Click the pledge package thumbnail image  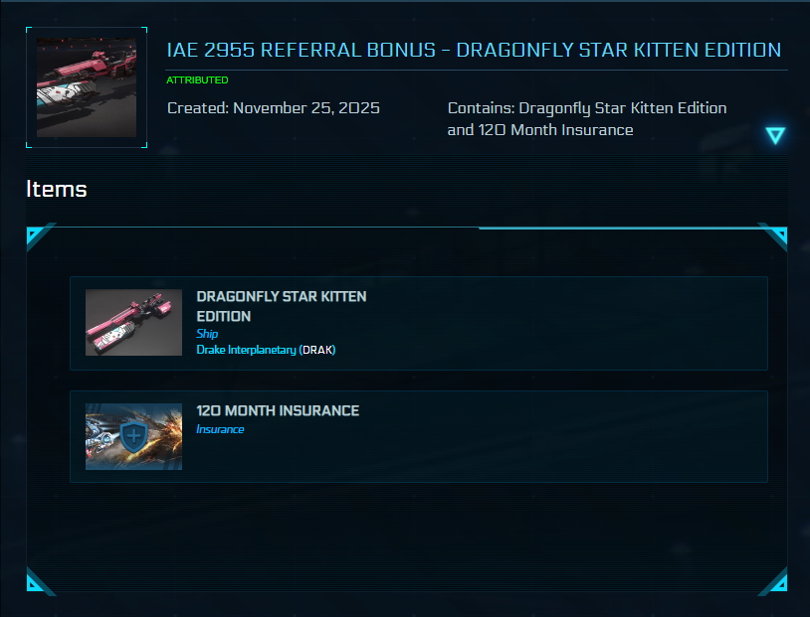point(87,87)
